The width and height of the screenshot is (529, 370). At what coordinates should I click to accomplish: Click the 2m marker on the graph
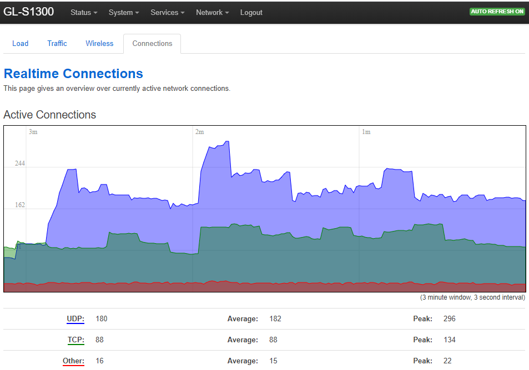199,132
